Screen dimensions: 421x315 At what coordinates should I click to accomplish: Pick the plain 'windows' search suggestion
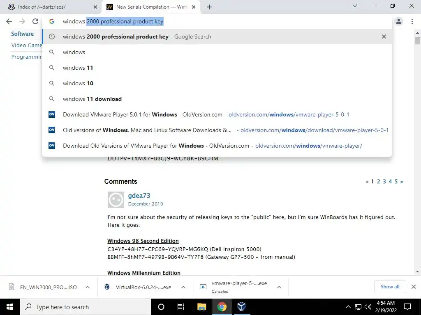coord(217,52)
